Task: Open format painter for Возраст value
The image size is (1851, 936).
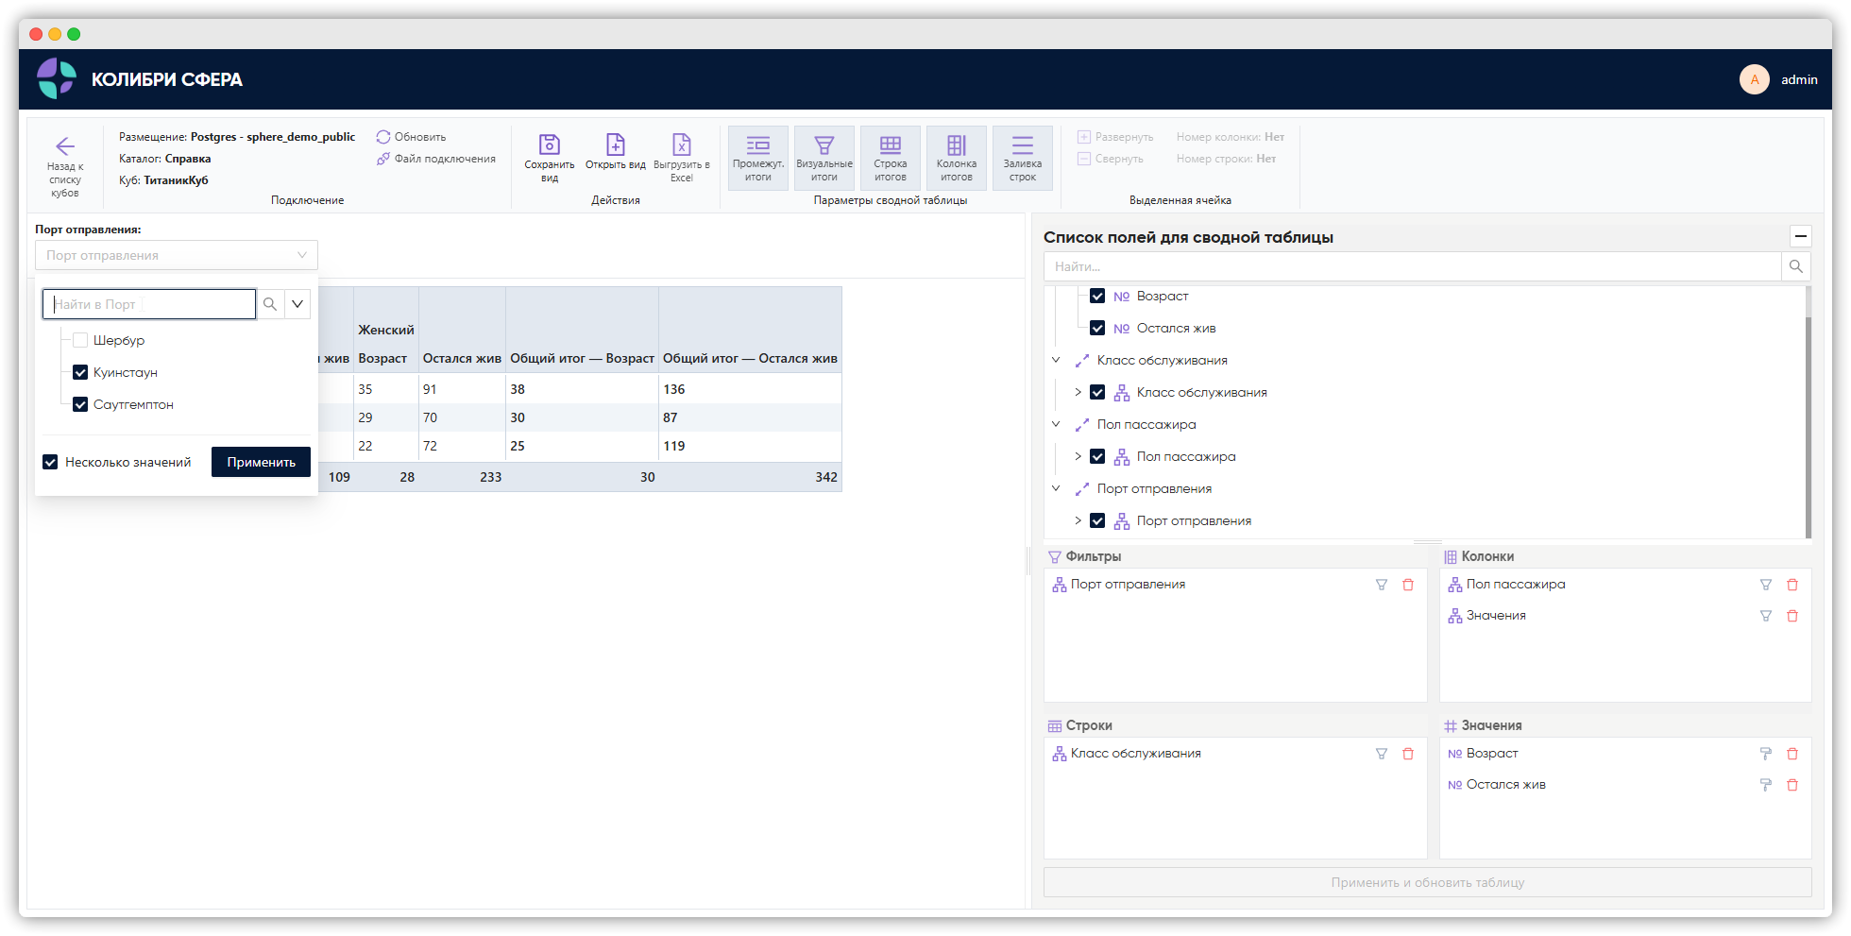Action: 1766,754
